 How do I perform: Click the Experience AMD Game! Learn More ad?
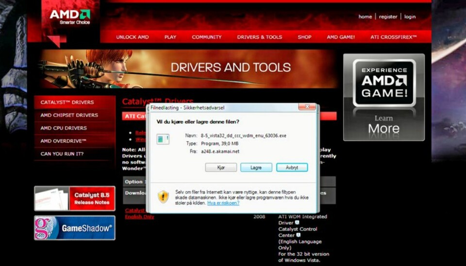[x=384, y=97]
